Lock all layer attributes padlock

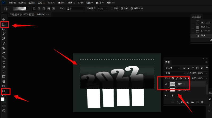(x=189, y=78)
